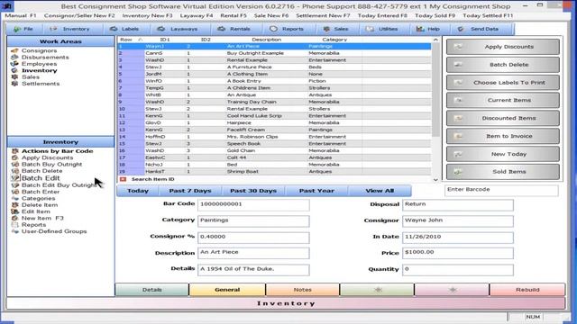Screen dimensions: 577x324
Task: Click the Batch Delete sidebar icon
Action: (x=14, y=171)
